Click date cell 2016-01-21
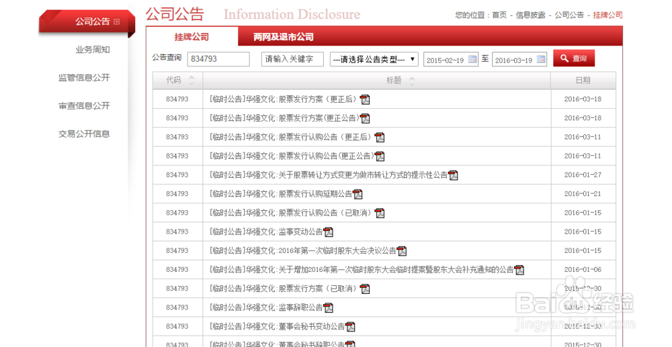 (583, 194)
